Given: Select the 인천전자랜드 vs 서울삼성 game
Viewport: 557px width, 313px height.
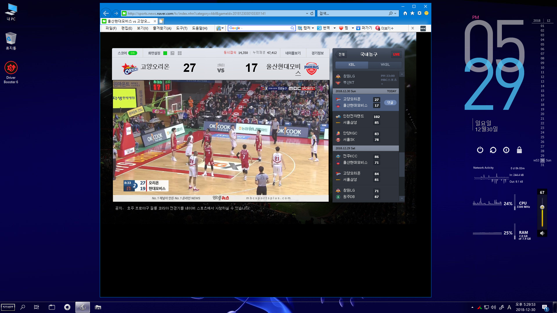Looking at the screenshot, I should click(366, 119).
